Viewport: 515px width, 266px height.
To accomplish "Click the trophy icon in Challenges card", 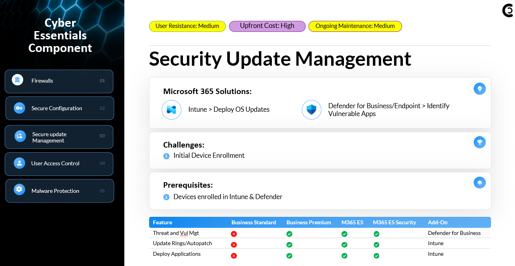I will [x=480, y=142].
